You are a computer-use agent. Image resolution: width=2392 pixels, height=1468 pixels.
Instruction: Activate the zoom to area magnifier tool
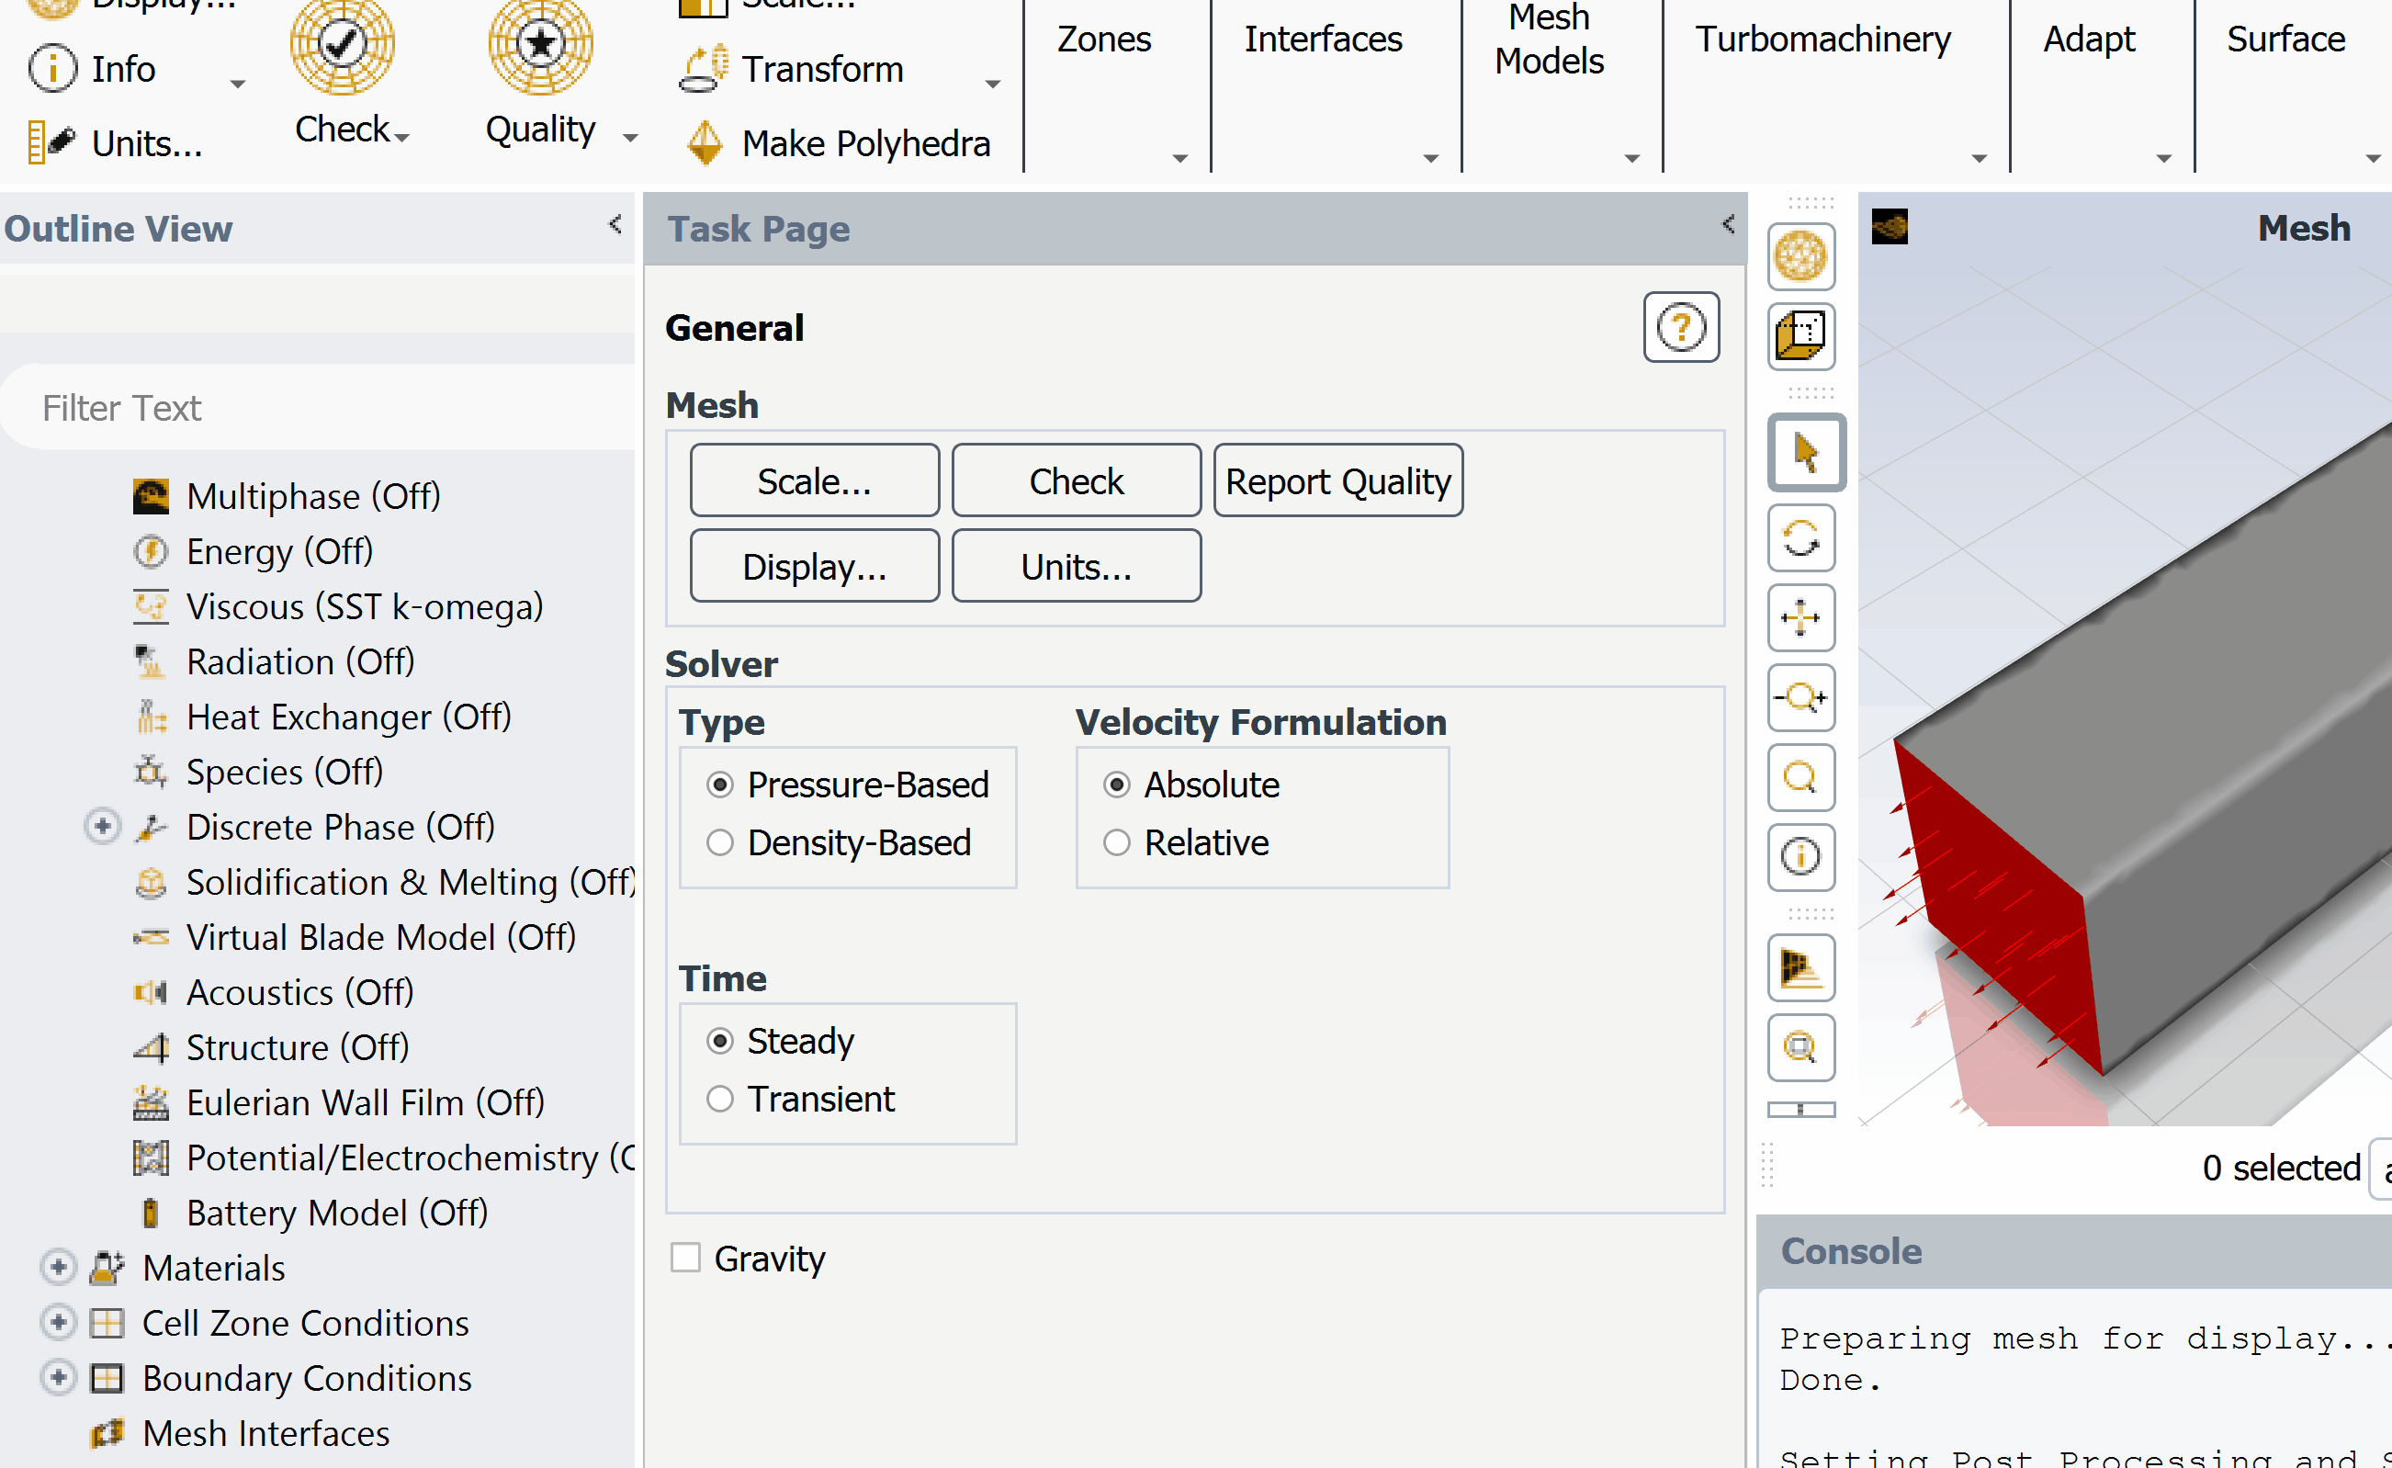pos(1800,777)
